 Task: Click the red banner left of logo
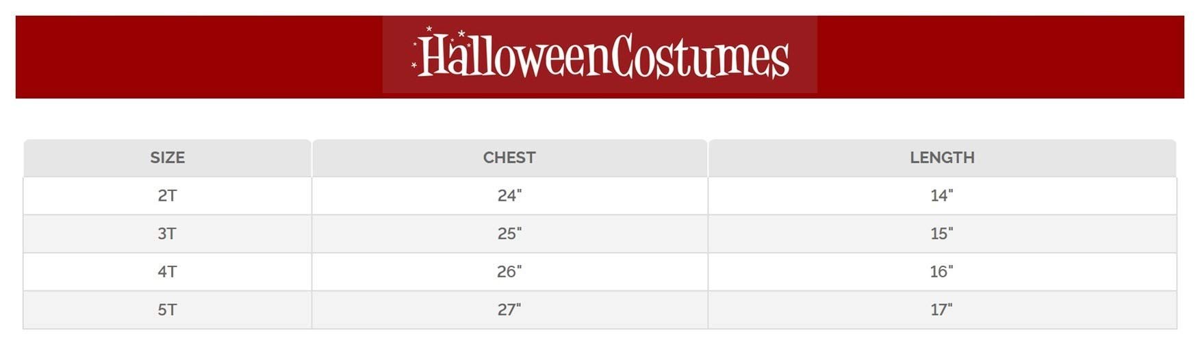[199, 57]
